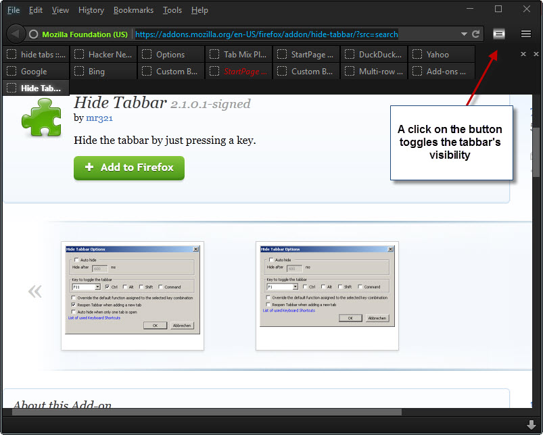
Task: Go back with the back arrow button
Action: (15, 34)
